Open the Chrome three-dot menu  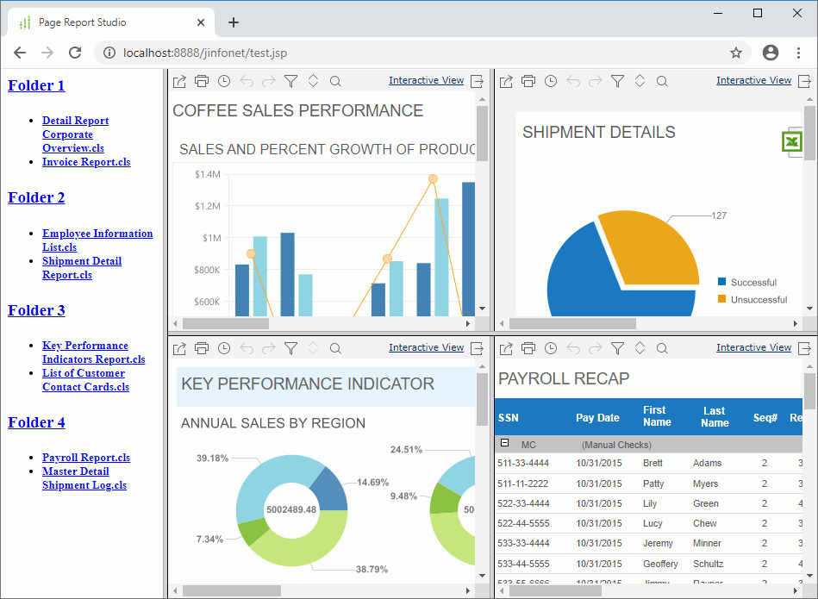click(x=798, y=53)
